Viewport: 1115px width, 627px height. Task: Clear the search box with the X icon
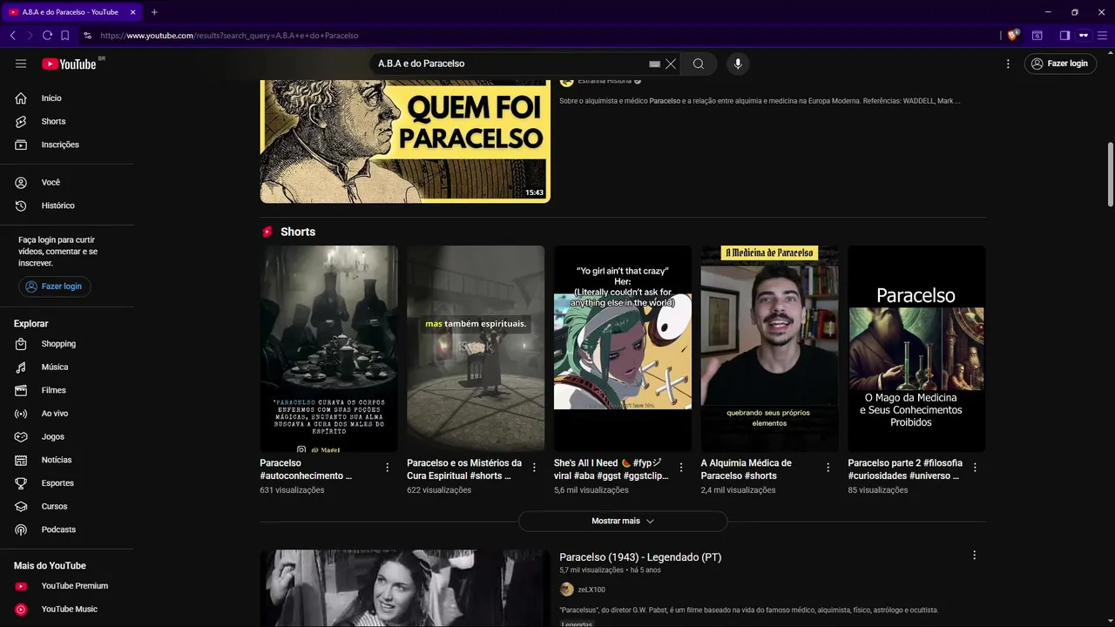(x=671, y=64)
